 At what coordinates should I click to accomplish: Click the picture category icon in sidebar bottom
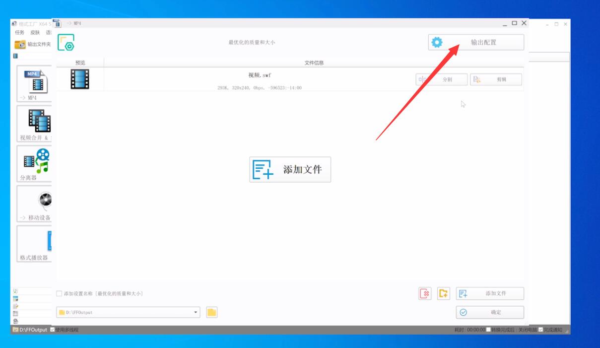(x=15, y=298)
